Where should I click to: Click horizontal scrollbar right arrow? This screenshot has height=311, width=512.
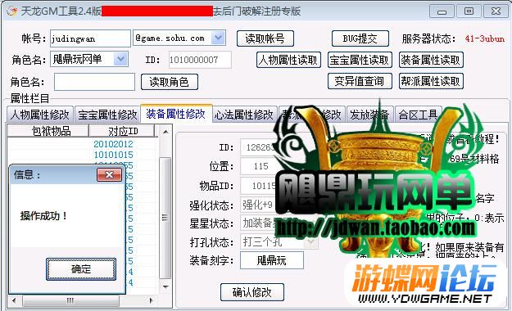(x=151, y=300)
